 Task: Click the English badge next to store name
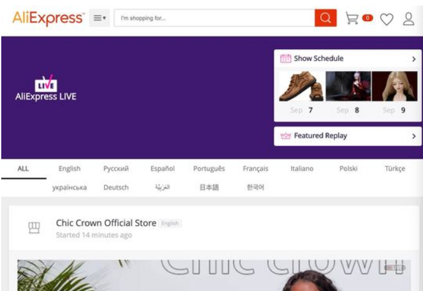tap(170, 224)
